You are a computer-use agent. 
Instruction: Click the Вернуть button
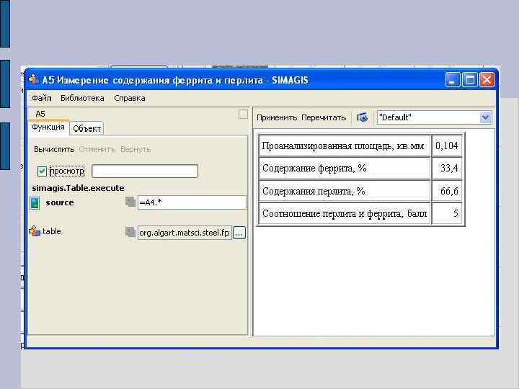[x=136, y=150]
